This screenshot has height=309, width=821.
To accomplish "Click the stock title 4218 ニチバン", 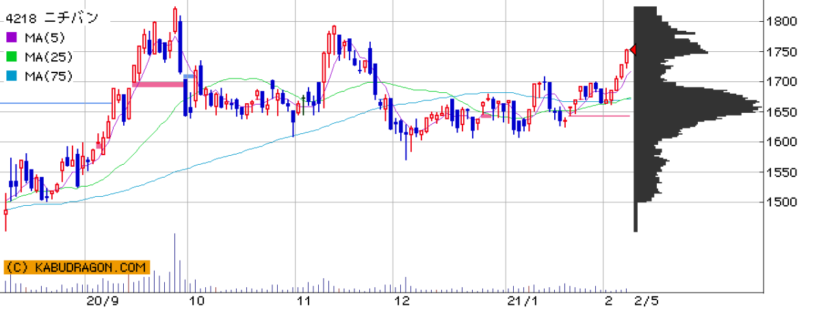I will tap(51, 18).
